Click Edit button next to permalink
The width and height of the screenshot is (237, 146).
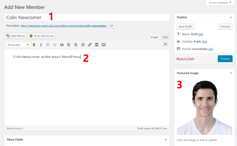coord(111,26)
